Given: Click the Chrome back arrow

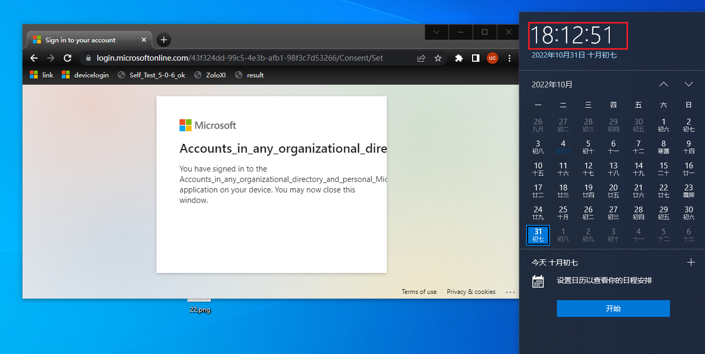Looking at the screenshot, I should point(34,58).
